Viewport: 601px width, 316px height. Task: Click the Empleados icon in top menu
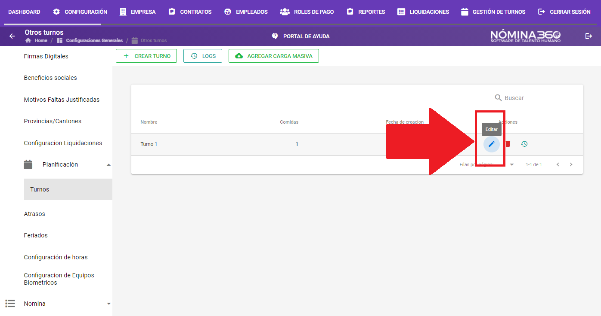click(x=228, y=12)
